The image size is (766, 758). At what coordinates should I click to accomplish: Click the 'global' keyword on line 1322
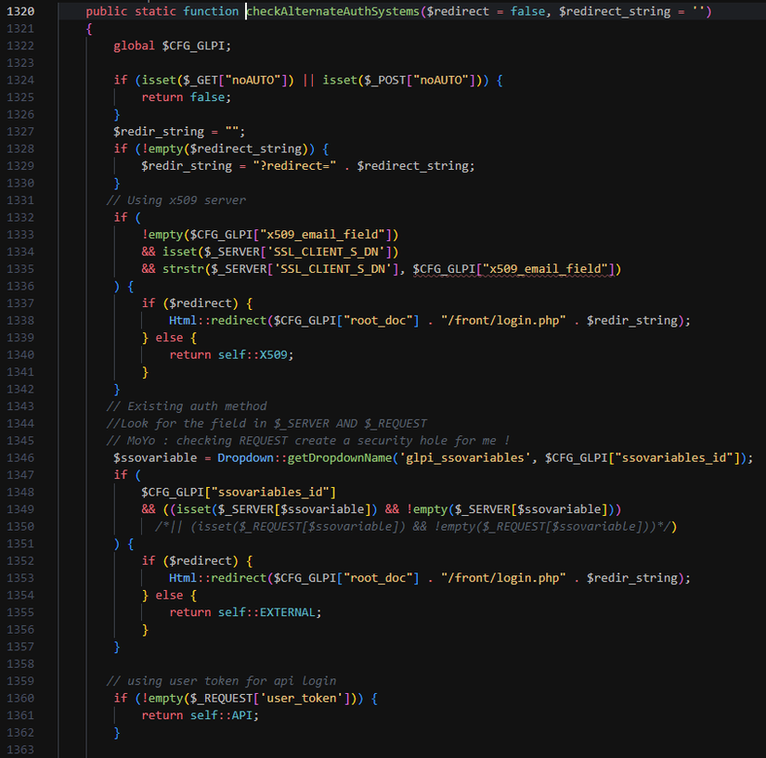(x=134, y=45)
